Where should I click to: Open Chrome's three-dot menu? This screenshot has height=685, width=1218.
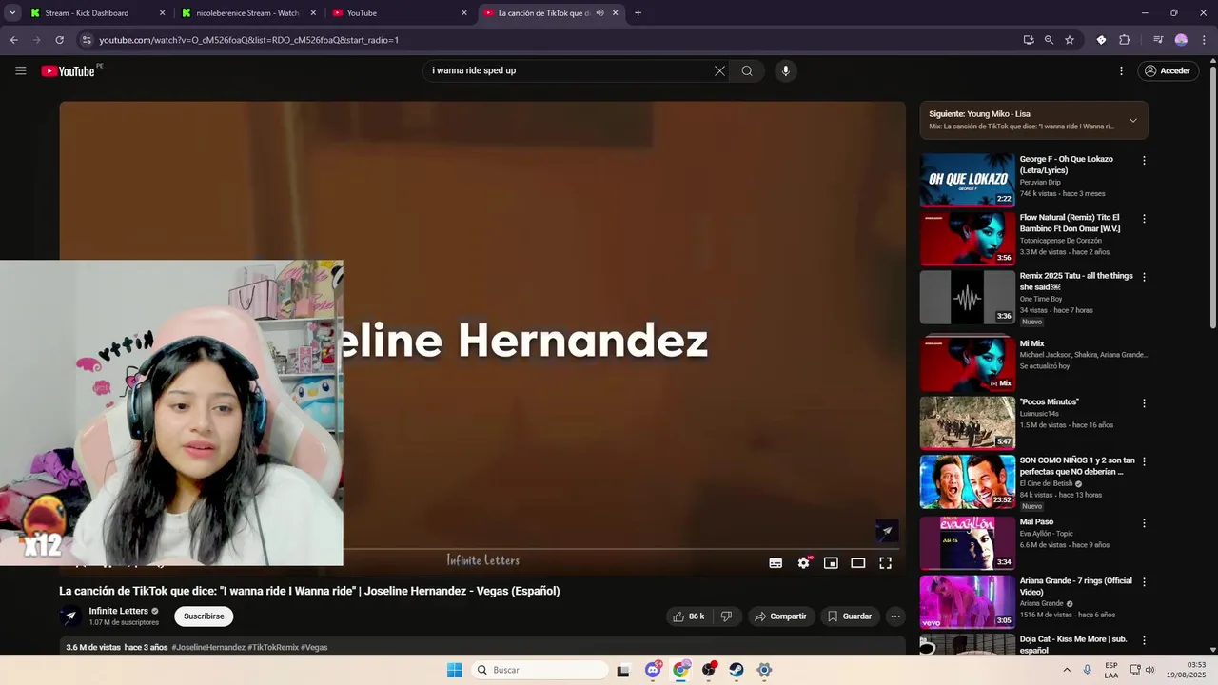(x=1203, y=40)
